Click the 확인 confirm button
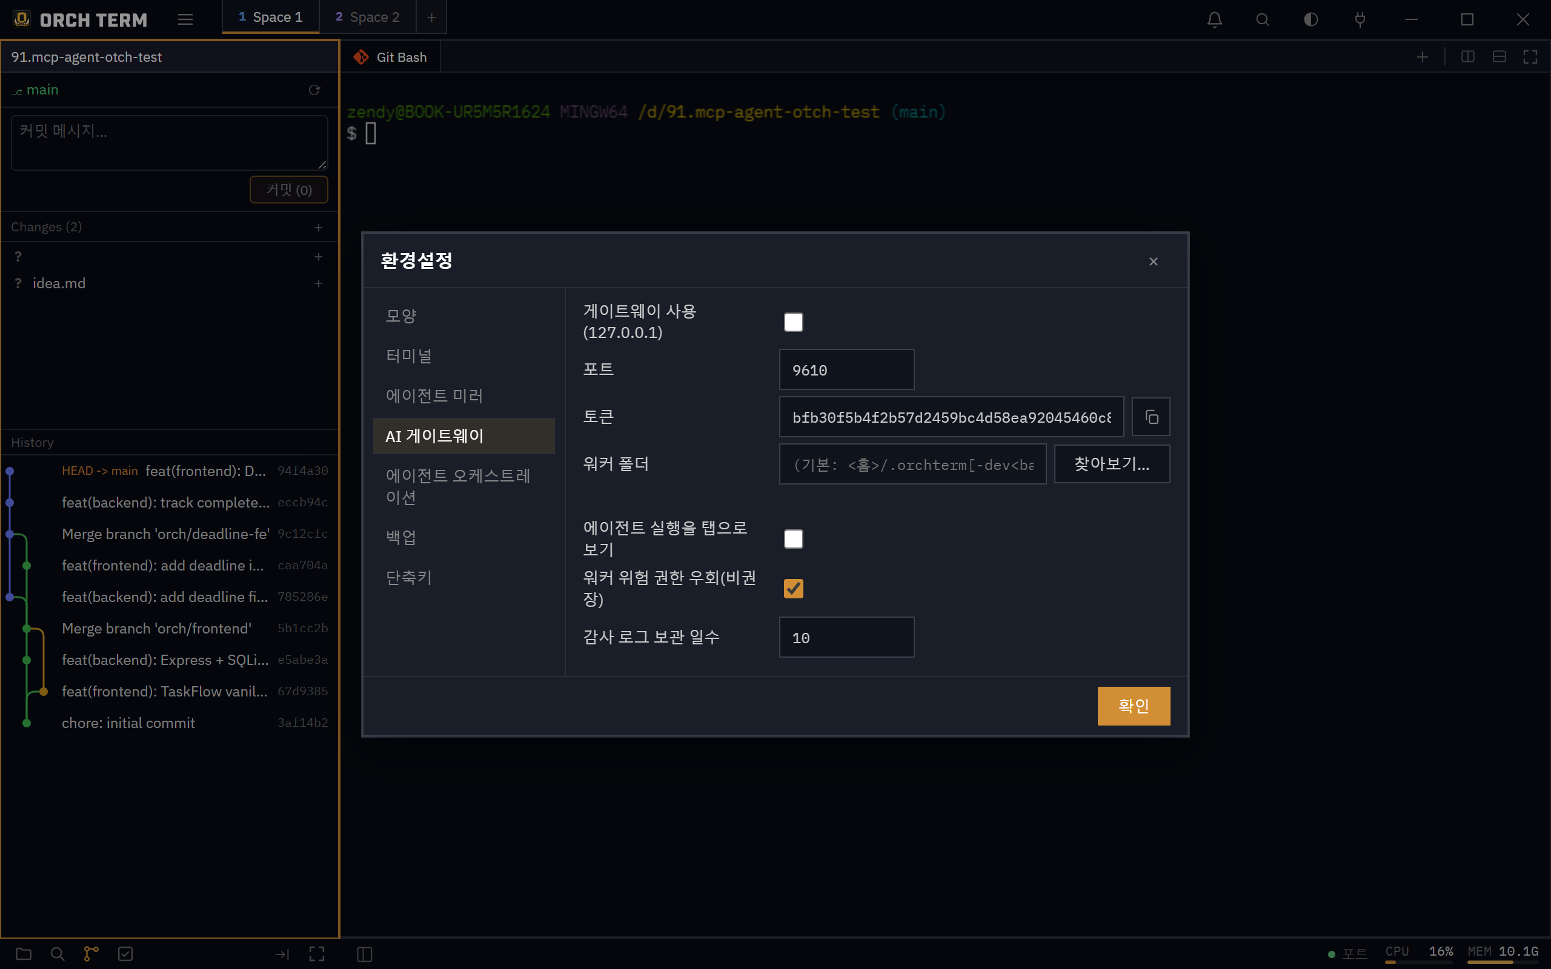1551x969 pixels. pyautogui.click(x=1133, y=706)
